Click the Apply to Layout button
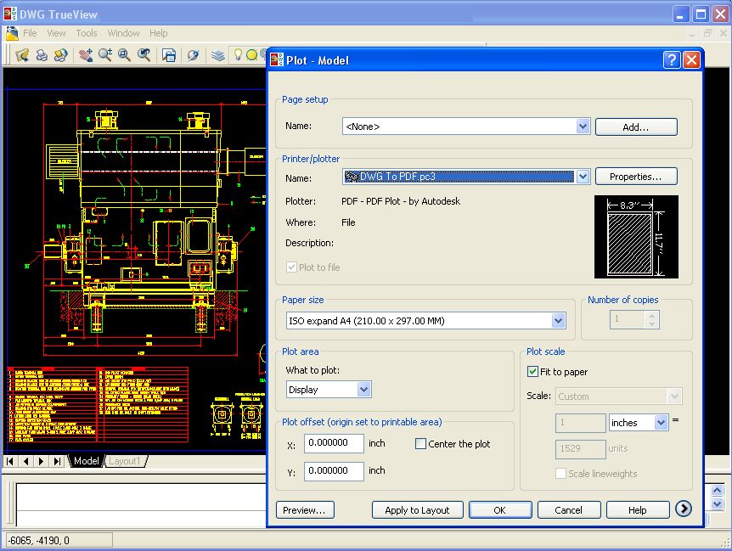 [x=417, y=510]
